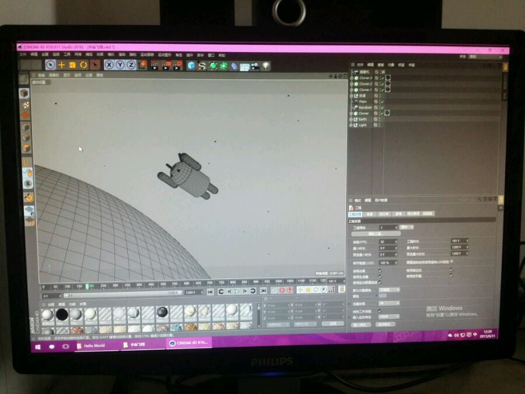The width and height of the screenshot is (525, 394).
Task: Add a light bulb object
Action: 266,66
